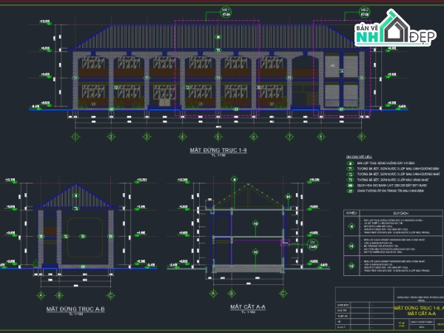444x333 pixels.
Task: Select axis bubble 7 below main elevation
Action: tap(289, 137)
